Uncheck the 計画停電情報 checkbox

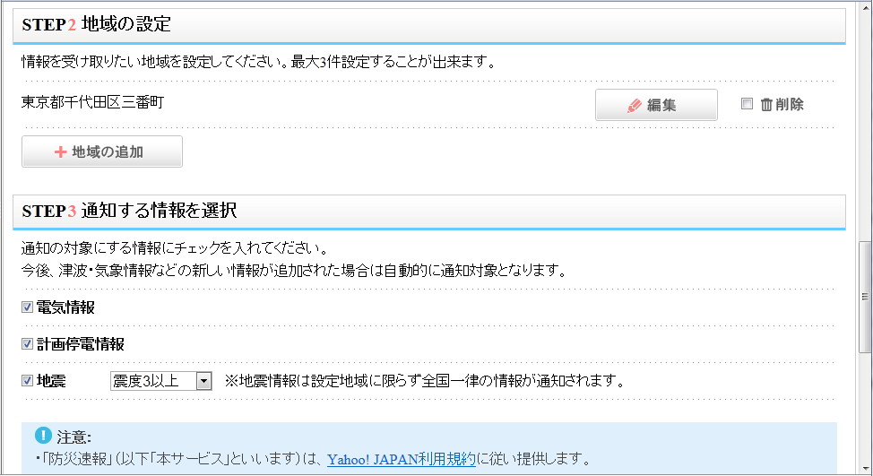27,344
